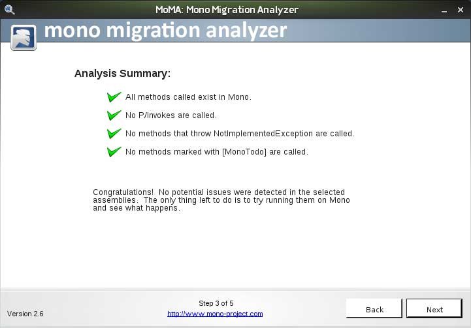The height and width of the screenshot is (328, 471).
Task: Click checkmark beside NotImplementedException line
Action: [114, 134]
